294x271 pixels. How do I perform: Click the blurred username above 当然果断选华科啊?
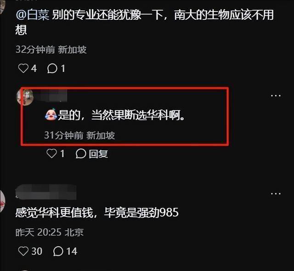[x=51, y=96]
